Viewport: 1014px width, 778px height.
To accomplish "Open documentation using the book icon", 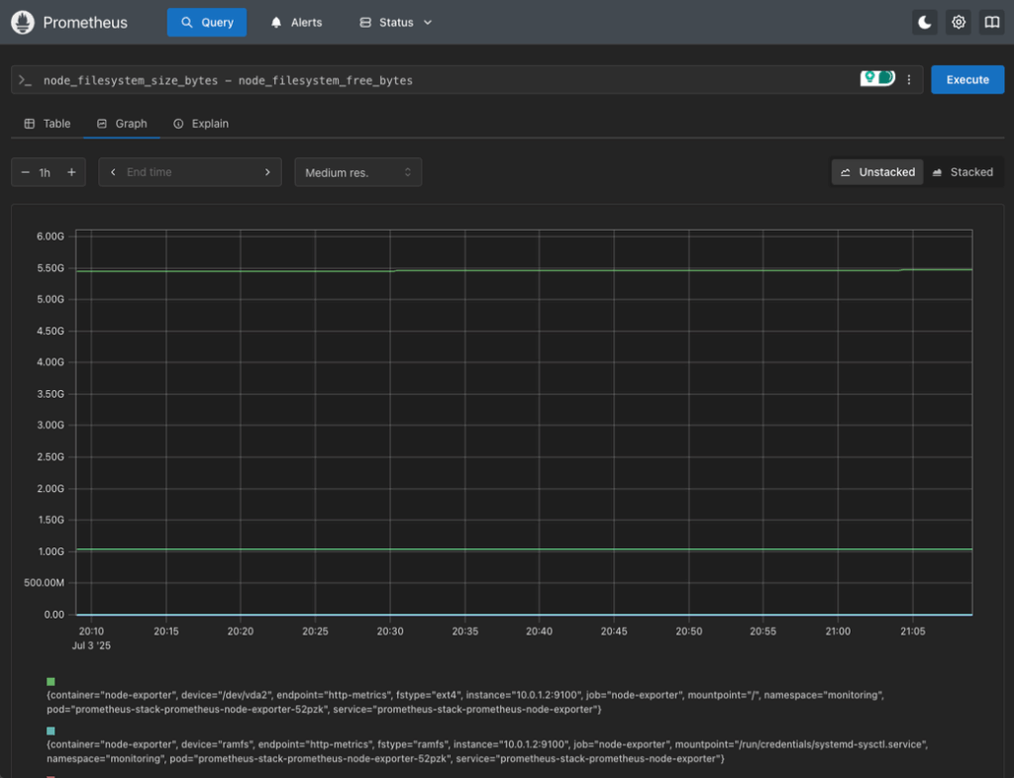I will (x=991, y=22).
